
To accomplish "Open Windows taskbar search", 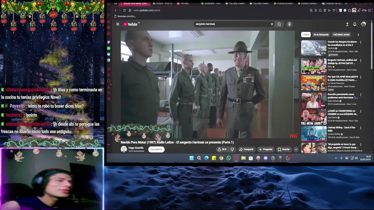I will (x=199, y=158).
